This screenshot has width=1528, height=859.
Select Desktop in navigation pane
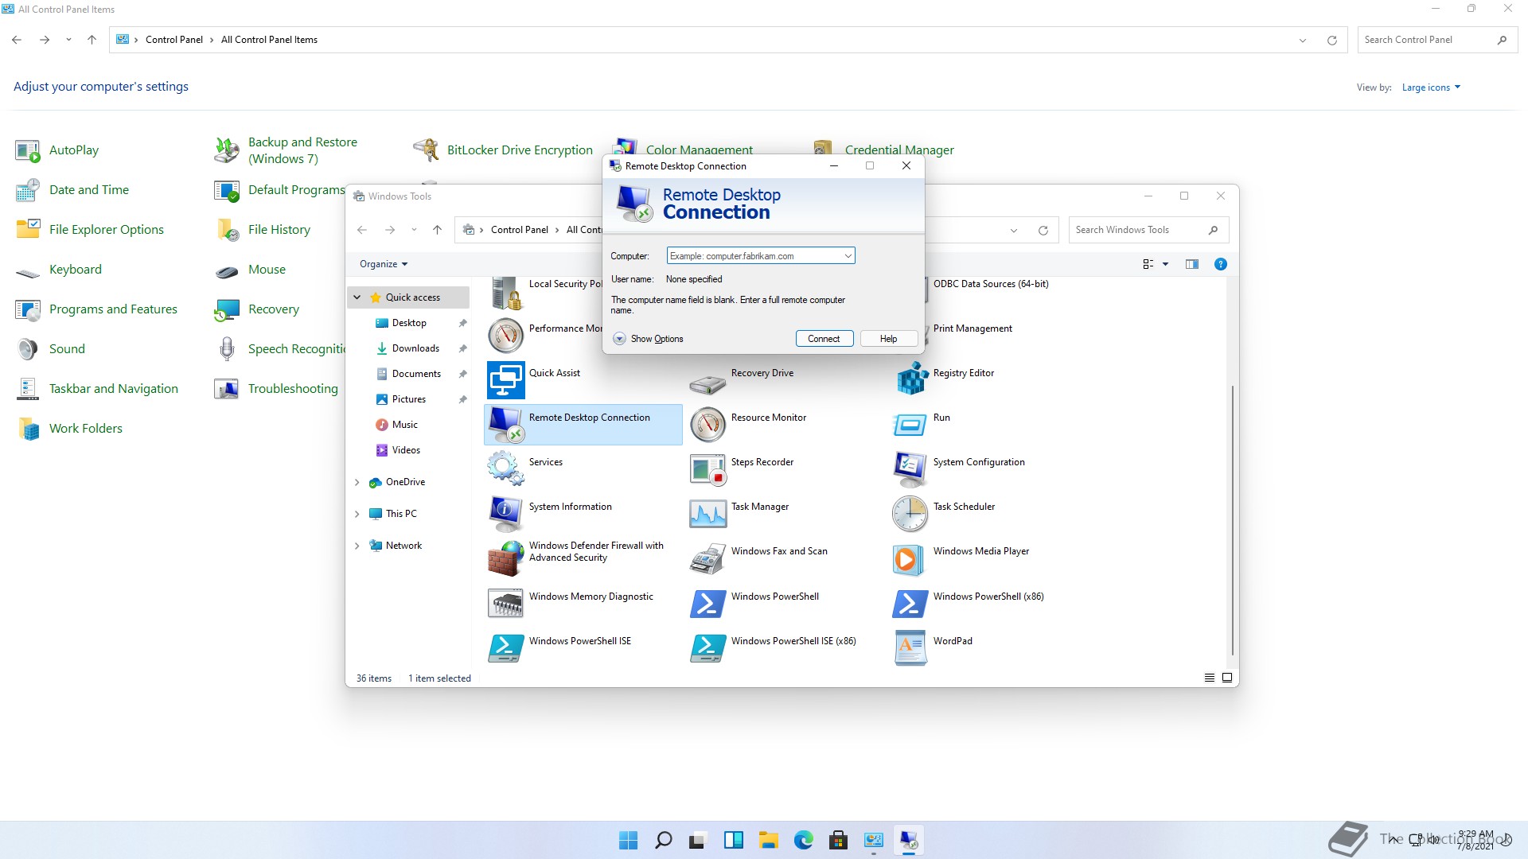click(x=411, y=323)
